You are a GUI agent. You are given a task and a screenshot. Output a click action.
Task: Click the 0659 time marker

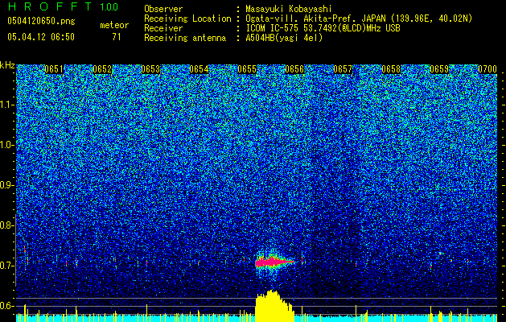click(439, 69)
